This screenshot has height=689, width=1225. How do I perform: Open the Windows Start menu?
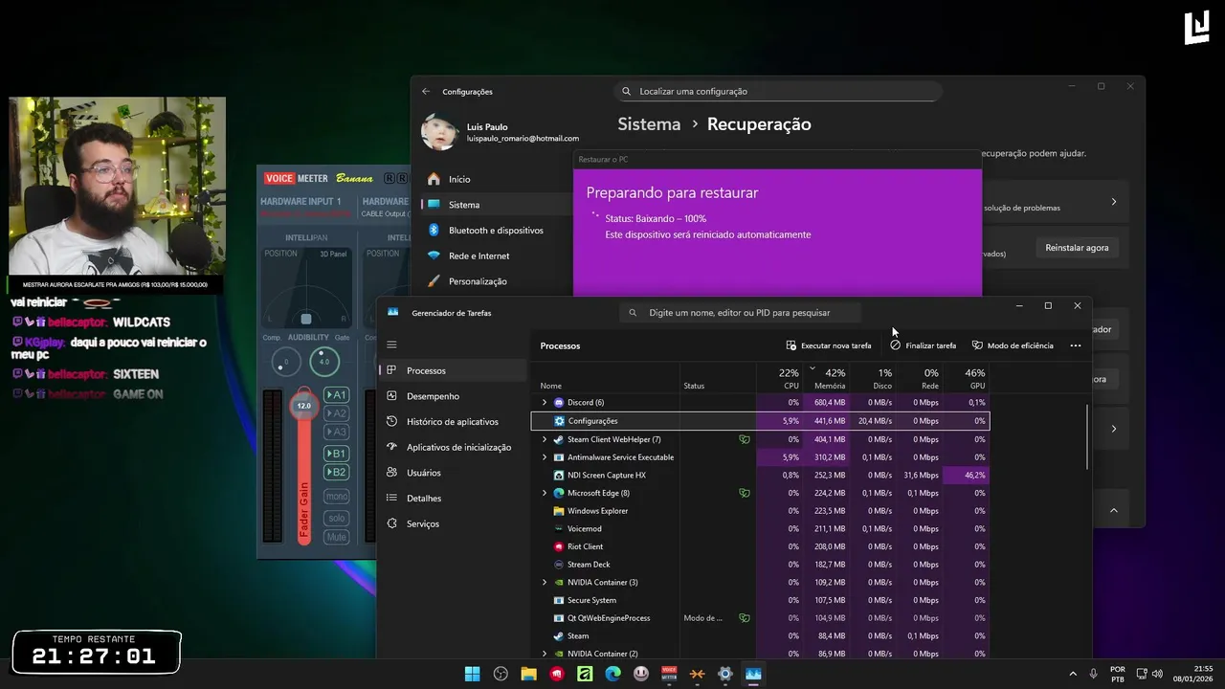coord(472,674)
